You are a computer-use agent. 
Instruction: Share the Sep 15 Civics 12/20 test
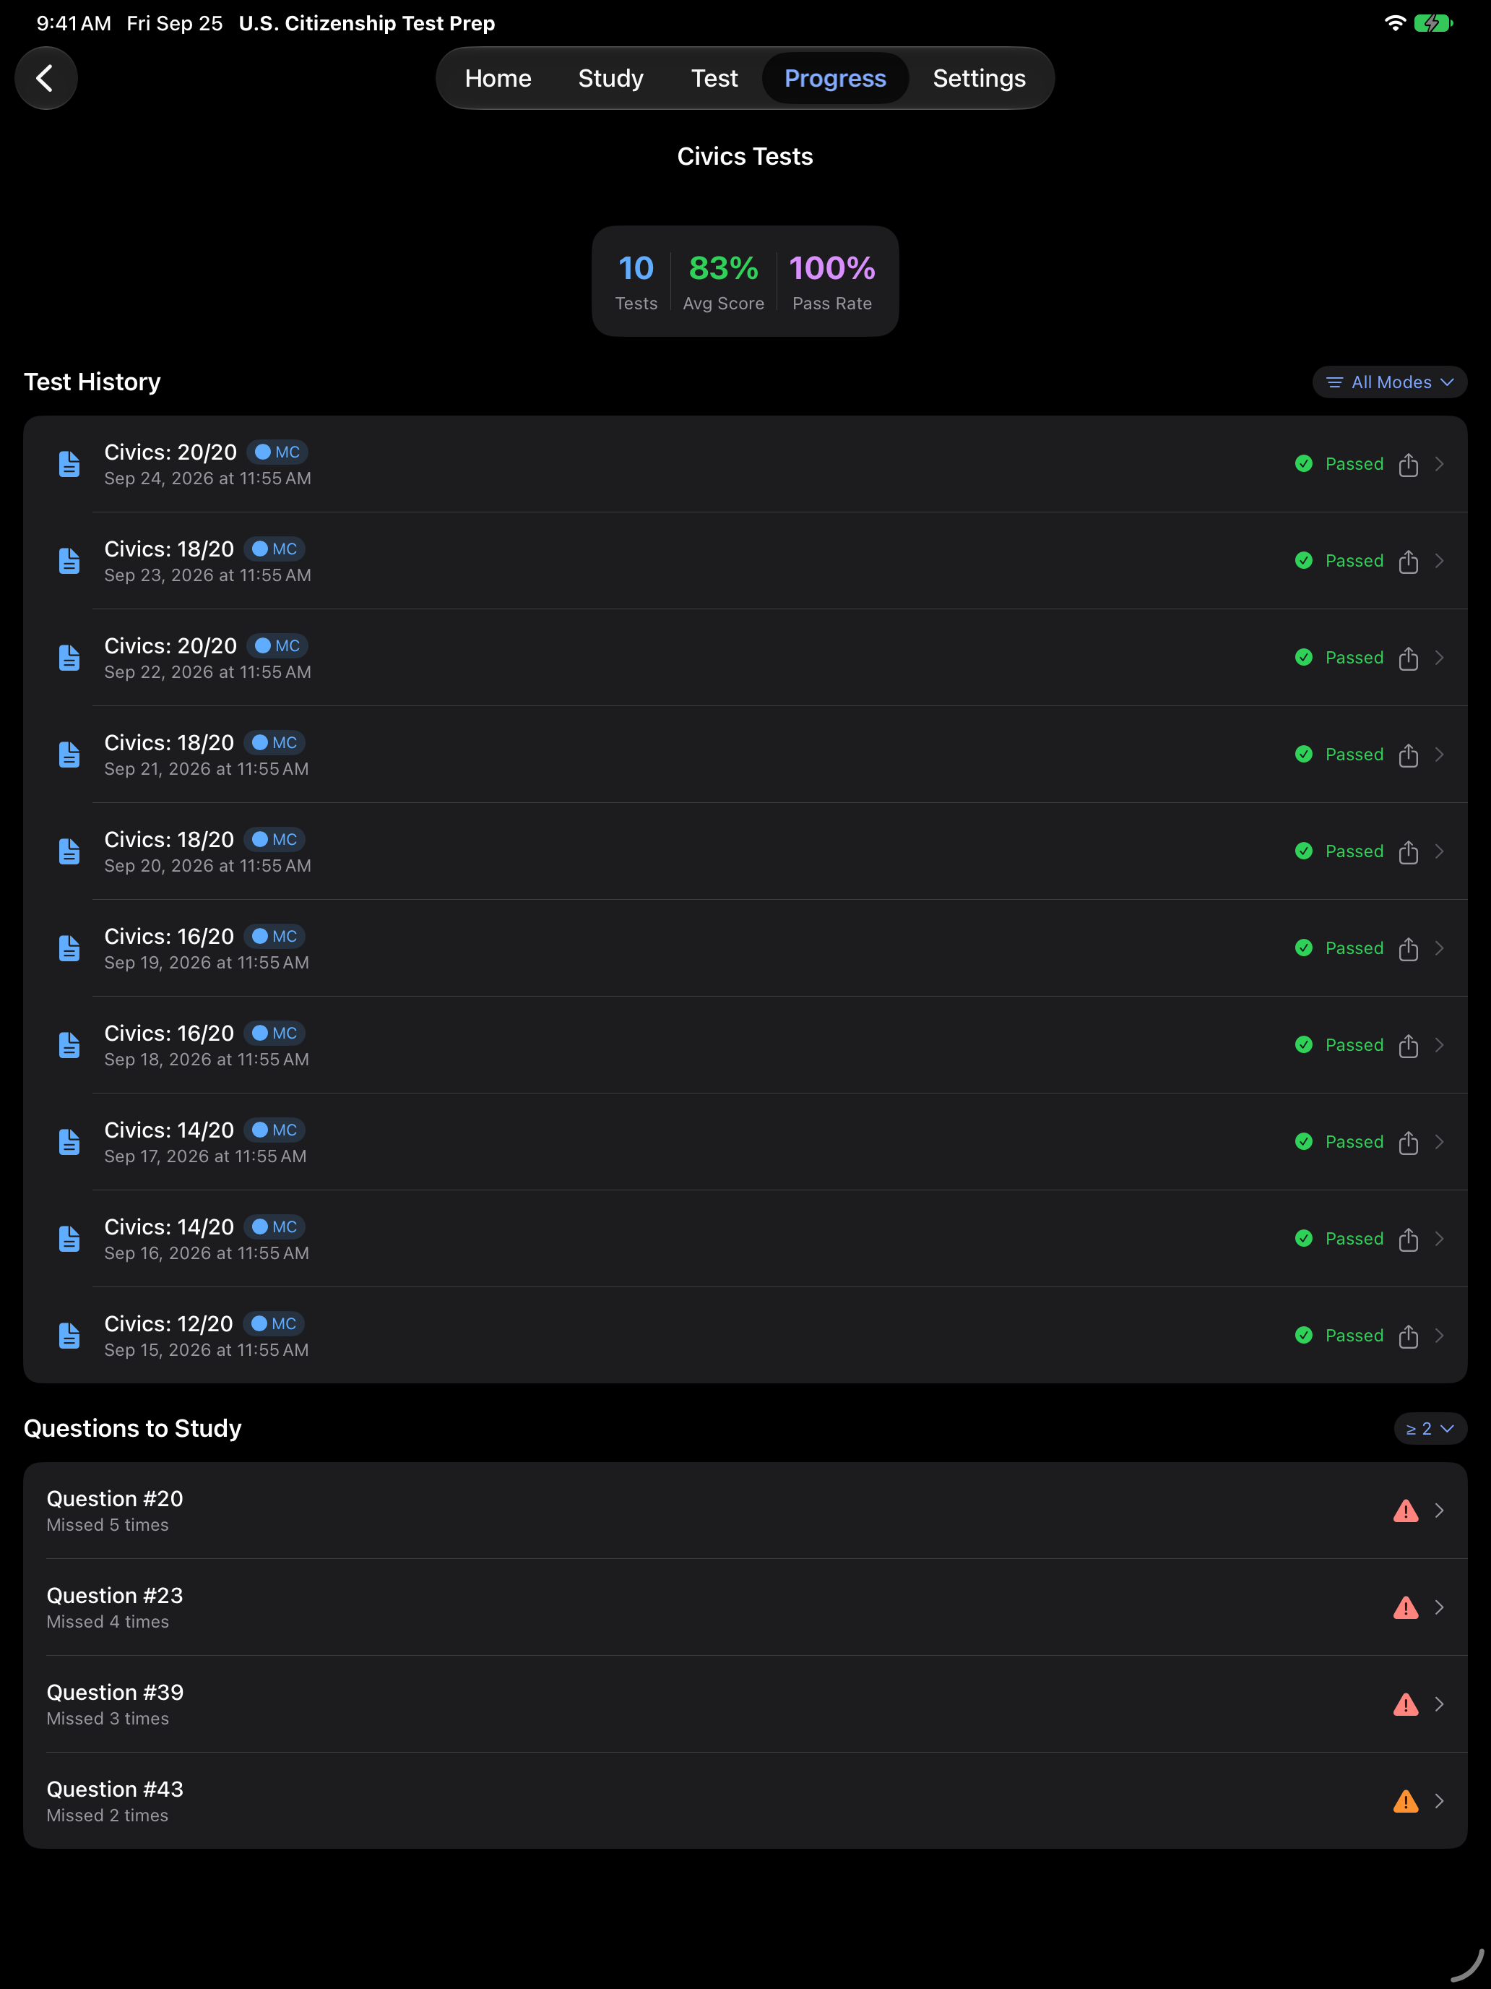coord(1407,1336)
